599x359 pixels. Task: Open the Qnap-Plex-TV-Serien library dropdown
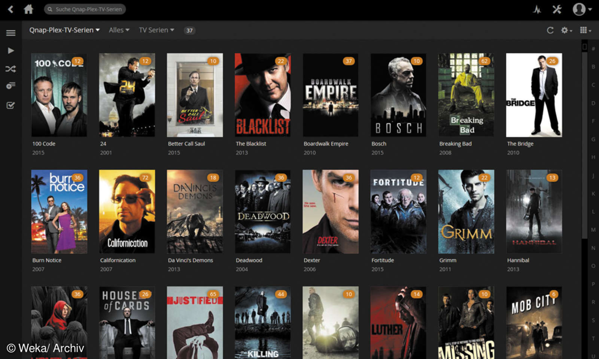[64, 30]
